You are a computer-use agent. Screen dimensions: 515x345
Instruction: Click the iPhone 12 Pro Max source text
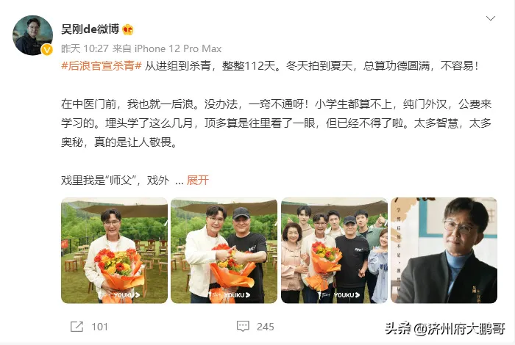[x=178, y=49]
